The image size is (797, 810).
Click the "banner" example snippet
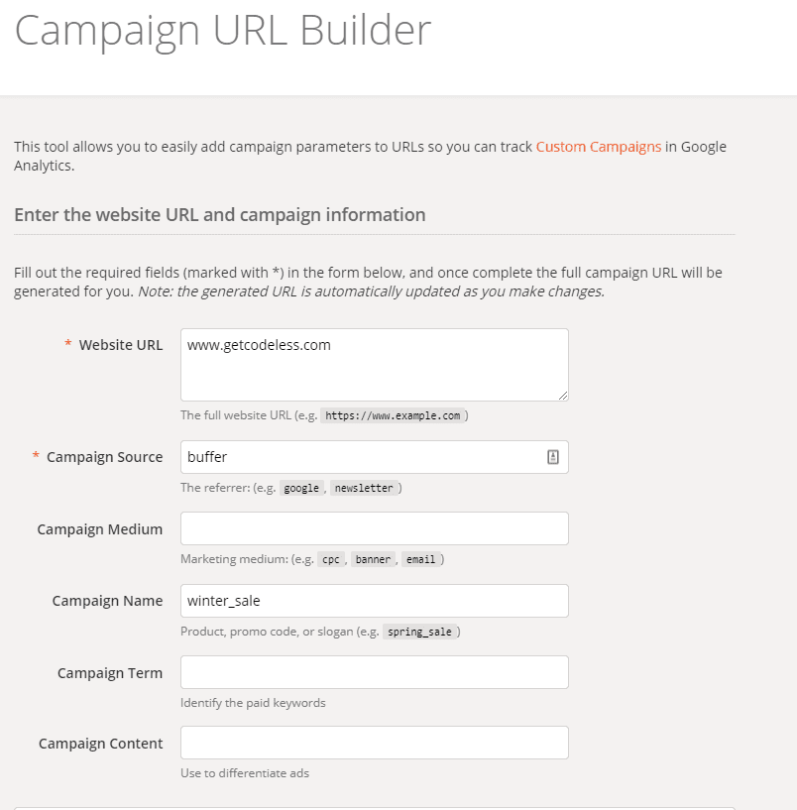click(373, 558)
